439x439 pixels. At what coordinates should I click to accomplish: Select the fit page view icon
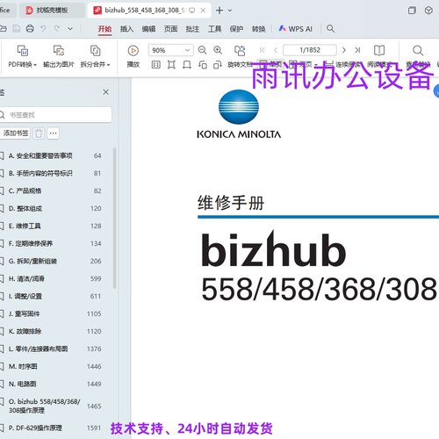click(x=171, y=65)
